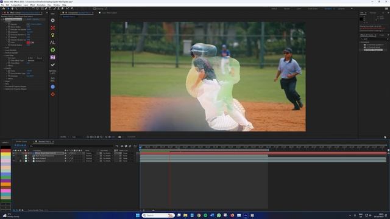Select the Clone Stamp tool
390x219 pixels.
pos(58,9)
